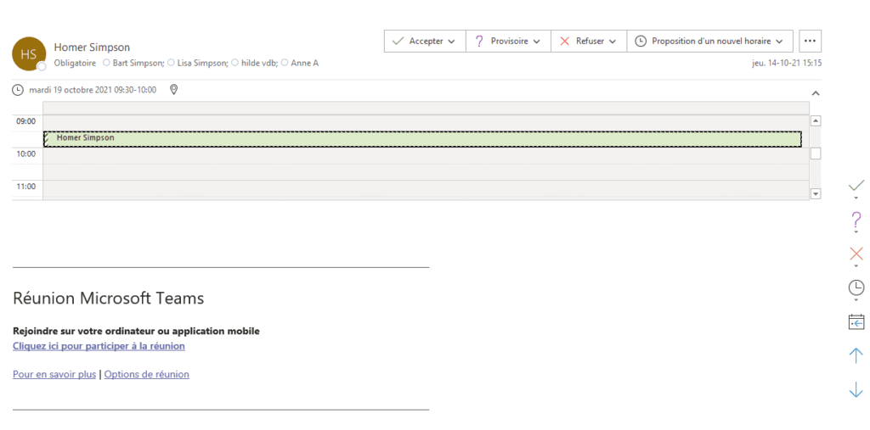Click the status circle before Anne A
Viewport: 870px width, 430px height.
point(285,63)
